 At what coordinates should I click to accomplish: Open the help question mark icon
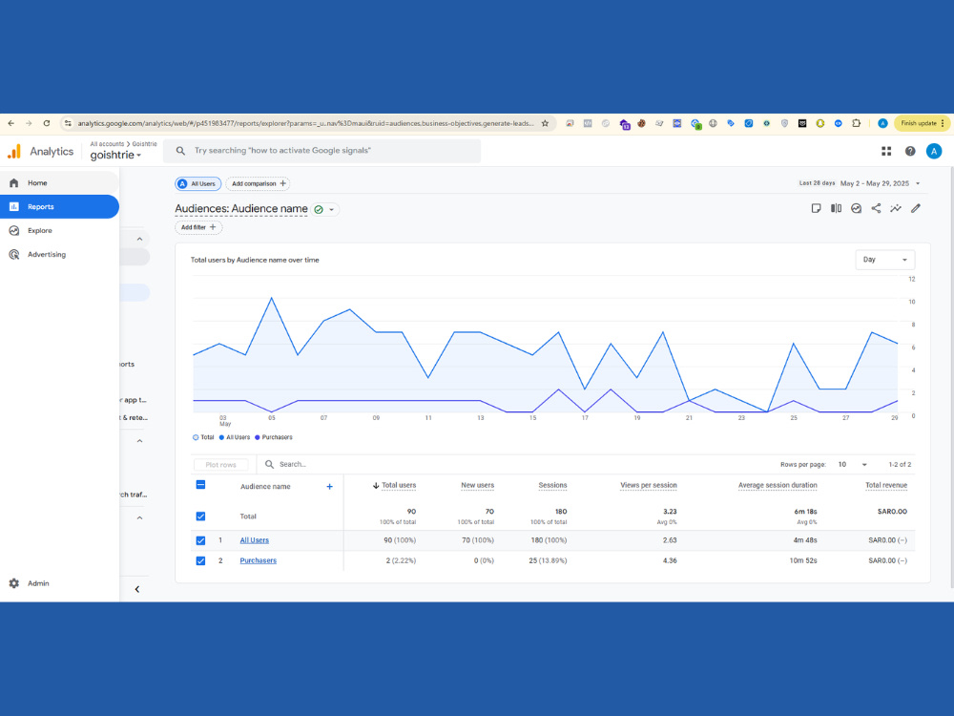click(909, 151)
